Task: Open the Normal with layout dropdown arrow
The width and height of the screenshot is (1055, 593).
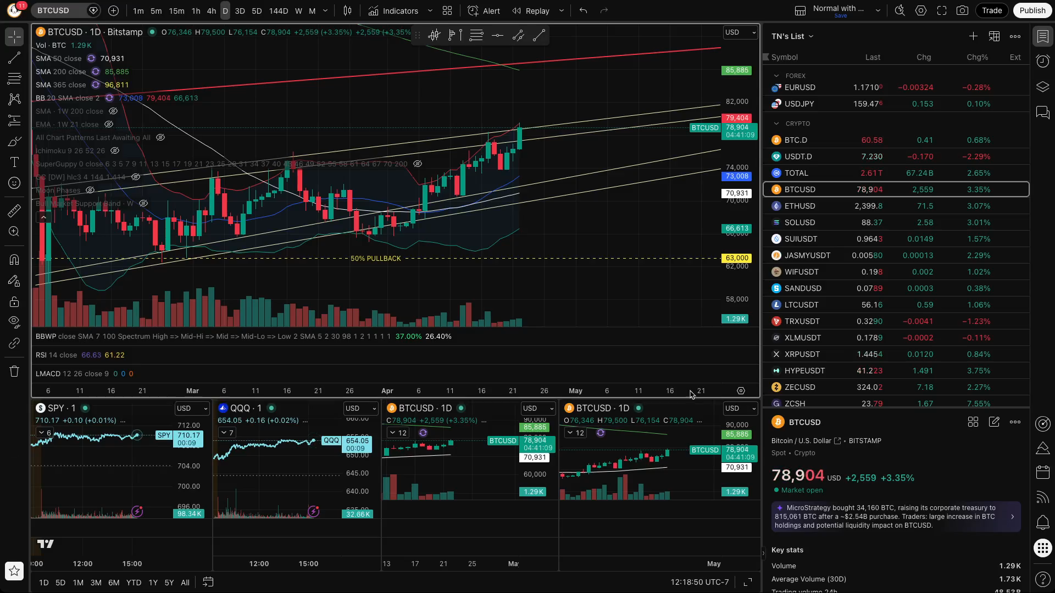Action: [878, 10]
